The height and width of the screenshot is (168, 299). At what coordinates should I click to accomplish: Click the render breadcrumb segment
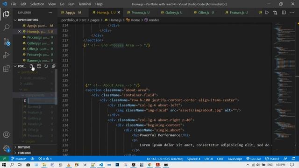pyautogui.click(x=154, y=20)
